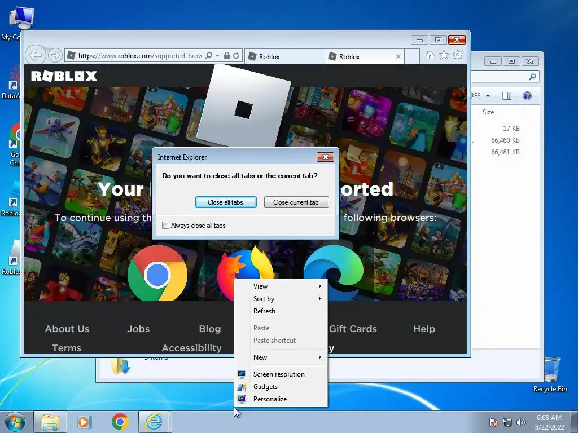Select Personalize from the context menu
This screenshot has height=433, width=578.
tap(281, 399)
